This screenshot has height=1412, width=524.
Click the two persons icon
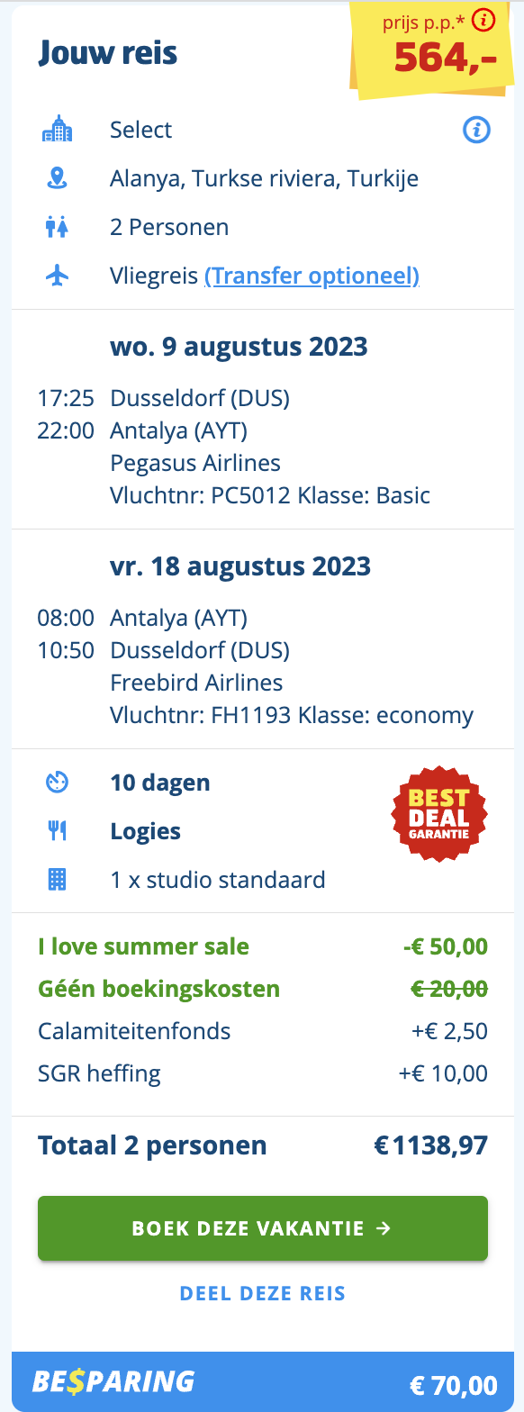coord(57,227)
